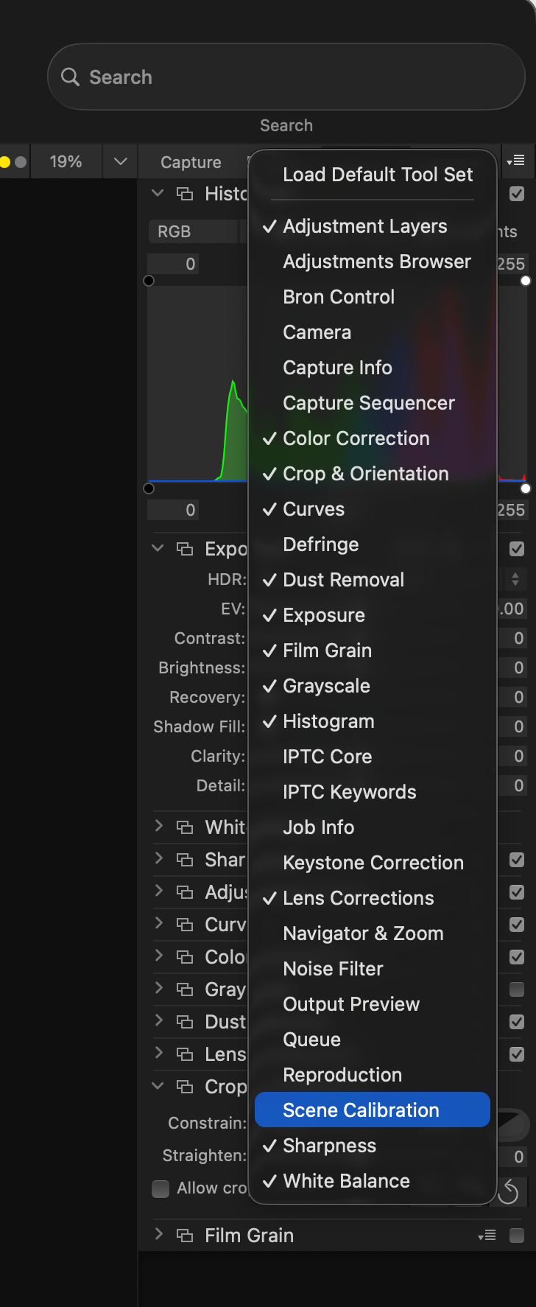The height and width of the screenshot is (1307, 536).
Task: Select Scene Calibration from the menu
Action: [x=361, y=1110]
